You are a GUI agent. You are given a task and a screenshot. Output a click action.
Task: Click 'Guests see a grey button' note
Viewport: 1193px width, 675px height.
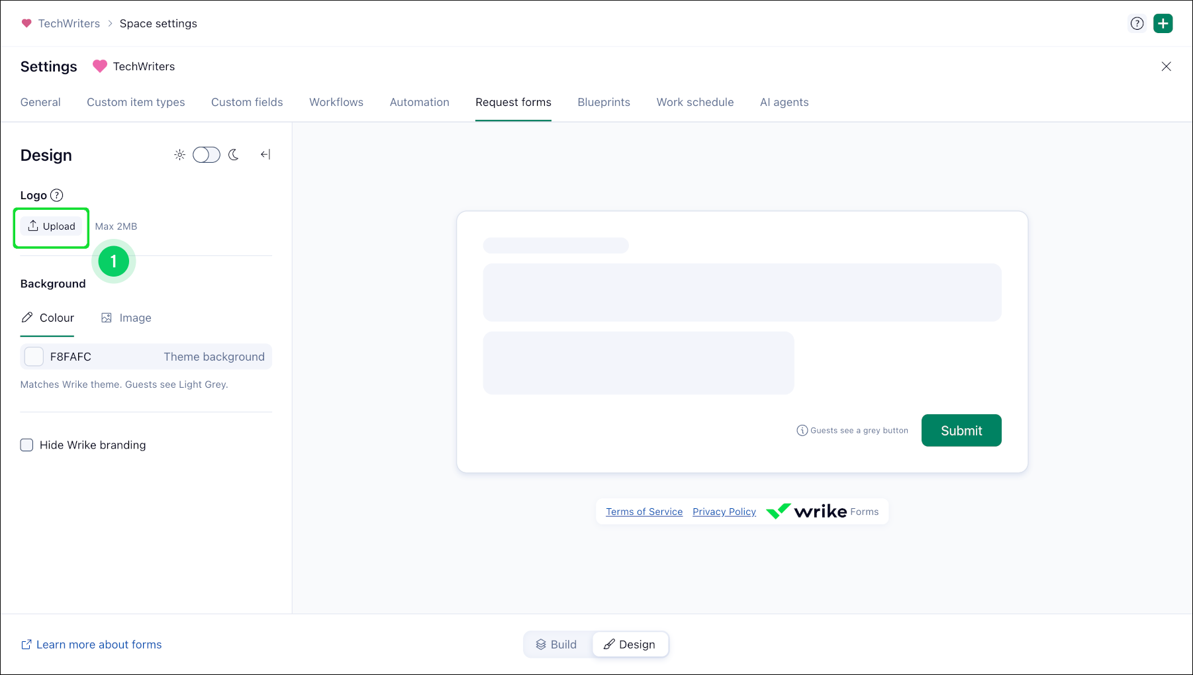click(x=859, y=430)
